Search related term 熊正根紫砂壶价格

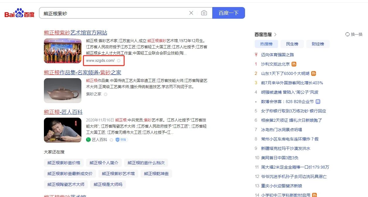(x=64, y=163)
